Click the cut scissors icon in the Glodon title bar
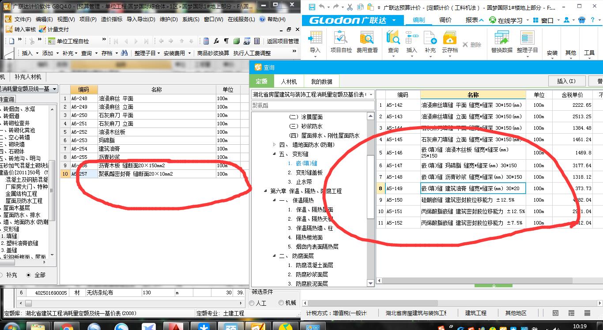This screenshot has height=330, width=603. point(350,7)
